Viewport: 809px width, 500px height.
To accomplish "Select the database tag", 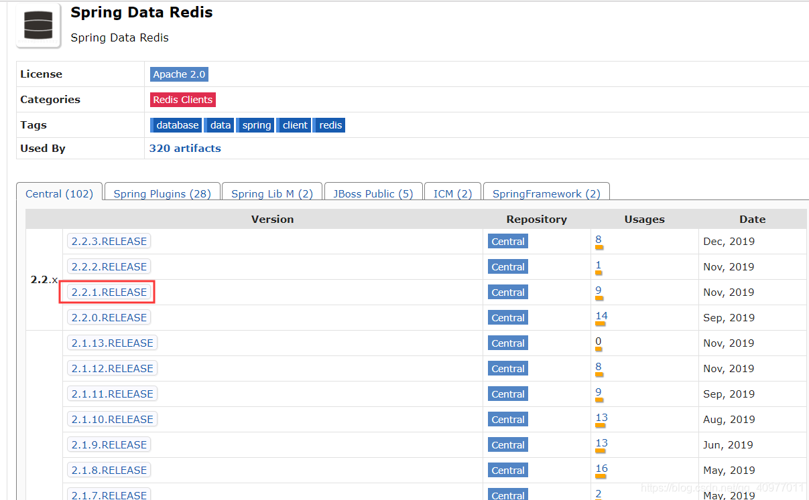I will [x=176, y=125].
